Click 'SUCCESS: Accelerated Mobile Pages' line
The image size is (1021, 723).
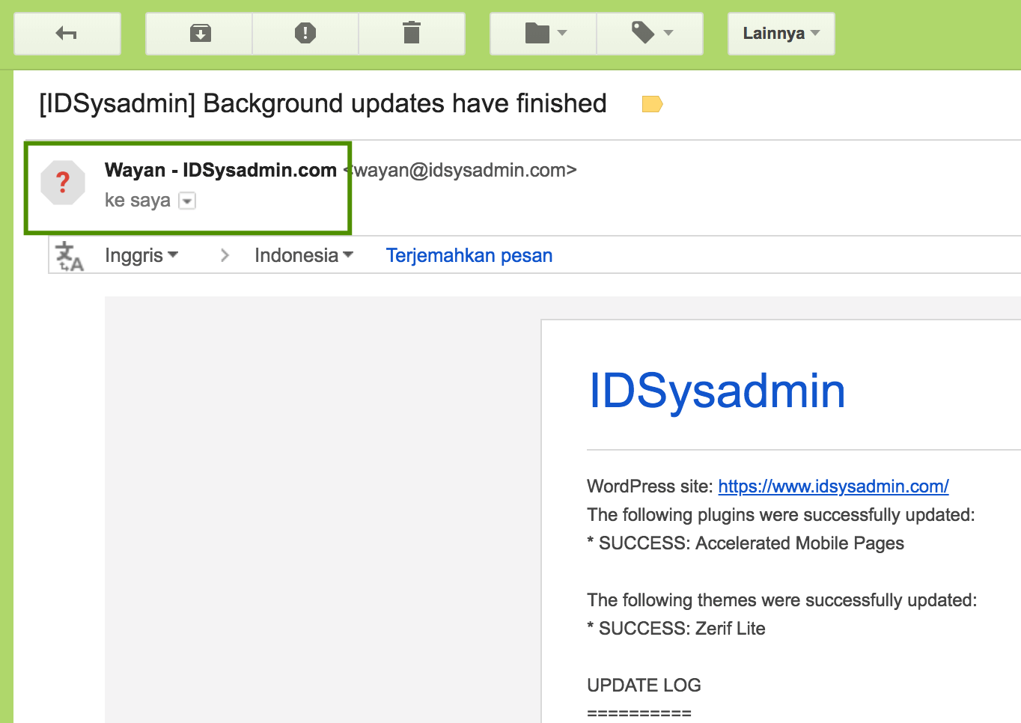(746, 543)
